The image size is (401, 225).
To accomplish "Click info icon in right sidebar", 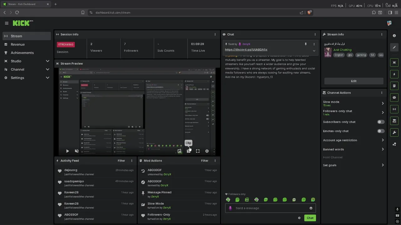I will (394, 36).
